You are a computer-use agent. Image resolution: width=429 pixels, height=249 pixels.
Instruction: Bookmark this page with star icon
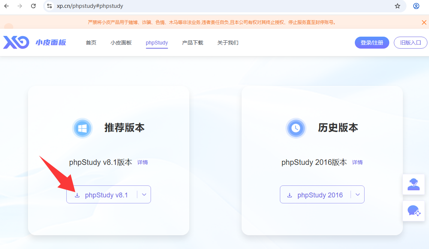[397, 6]
